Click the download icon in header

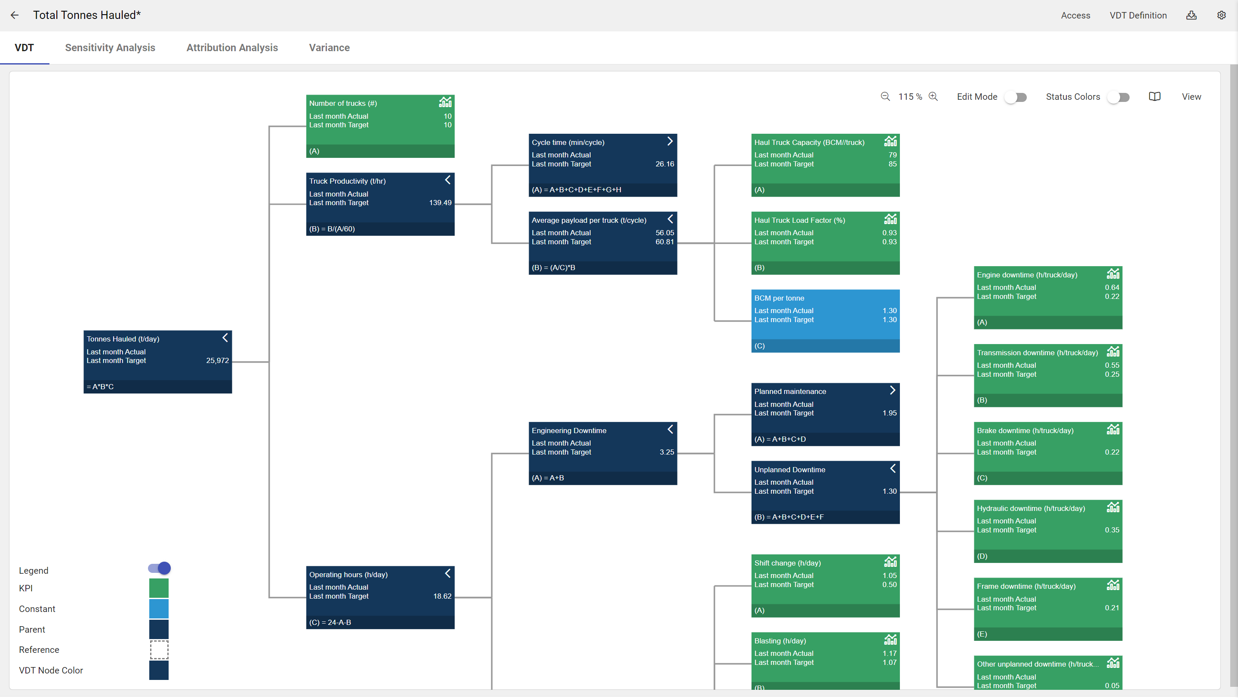click(1191, 15)
